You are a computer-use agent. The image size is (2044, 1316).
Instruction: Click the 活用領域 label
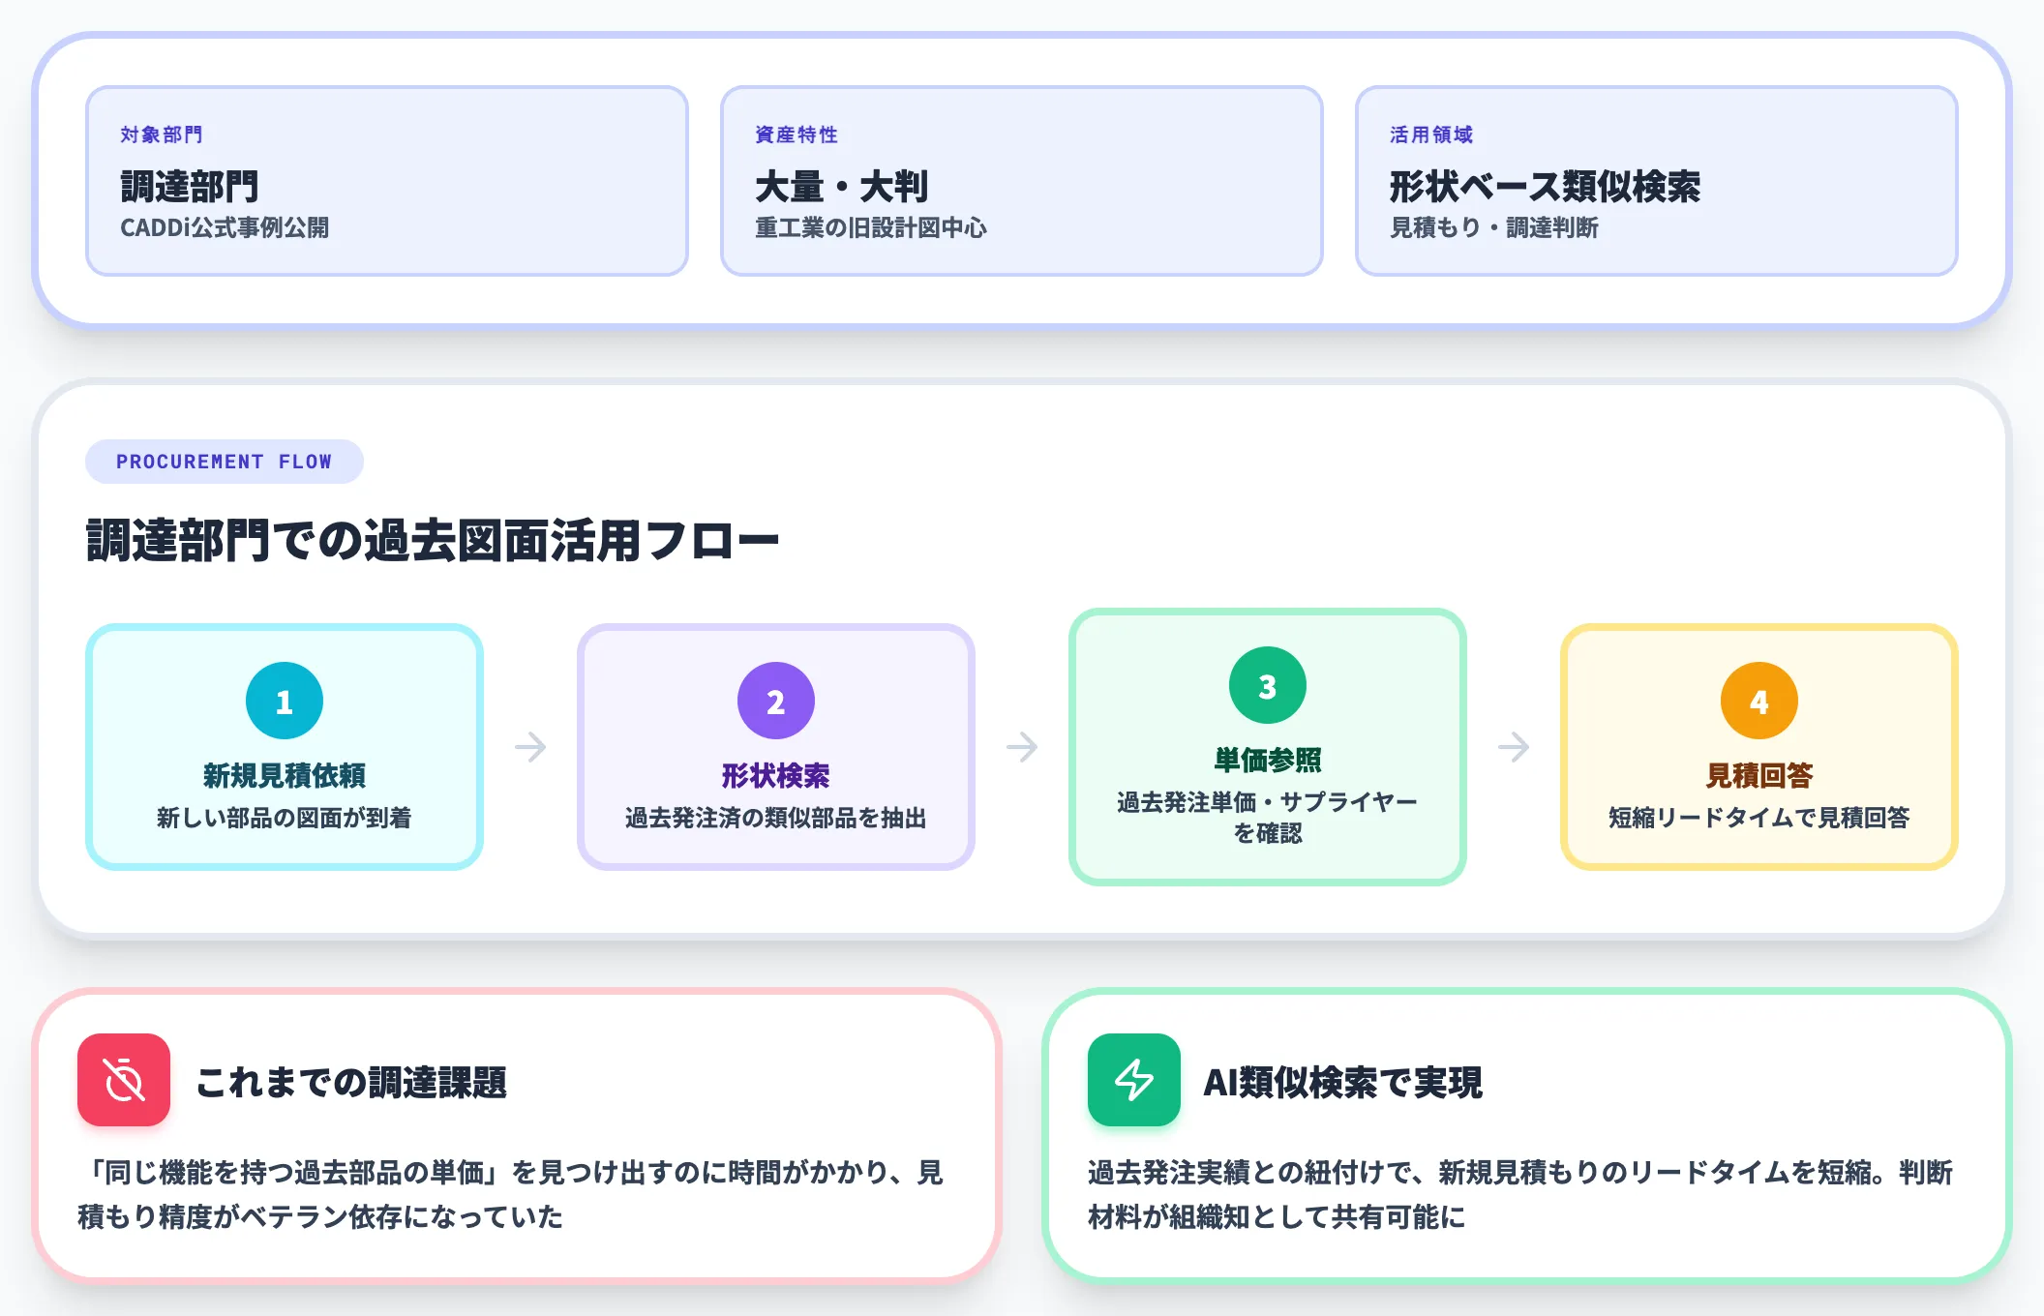coord(1431,135)
